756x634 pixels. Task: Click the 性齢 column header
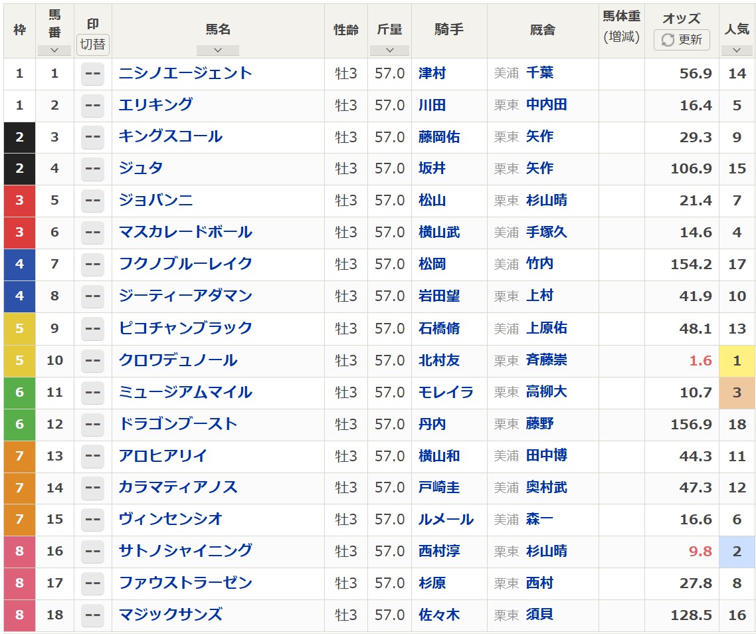tap(345, 30)
